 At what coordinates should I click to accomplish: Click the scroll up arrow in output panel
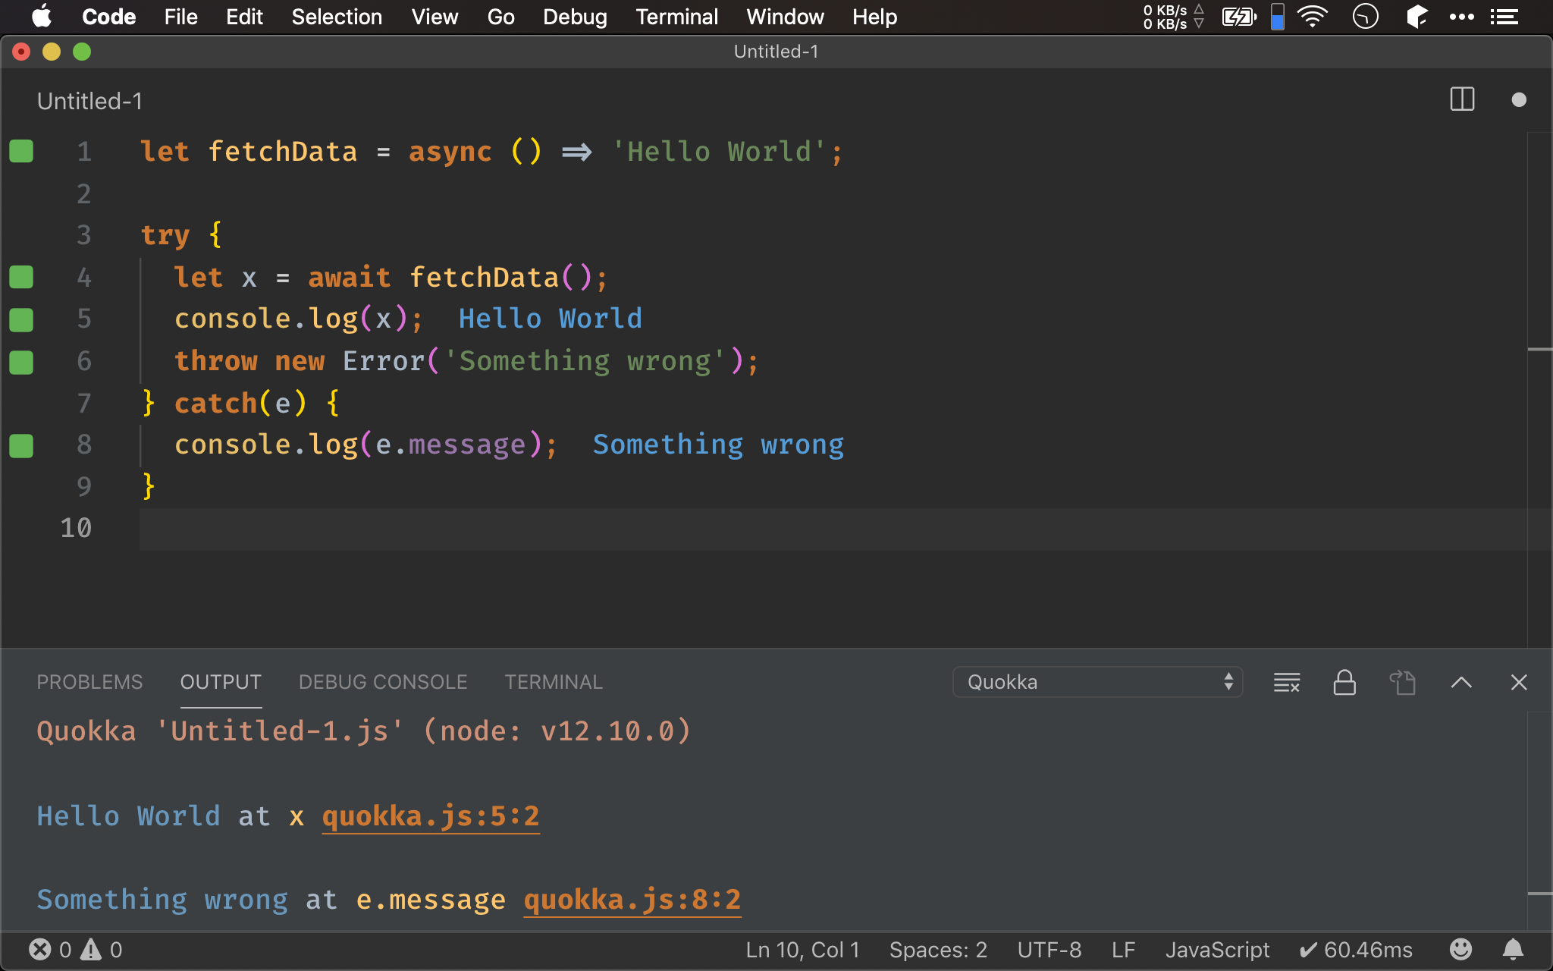(x=1461, y=680)
